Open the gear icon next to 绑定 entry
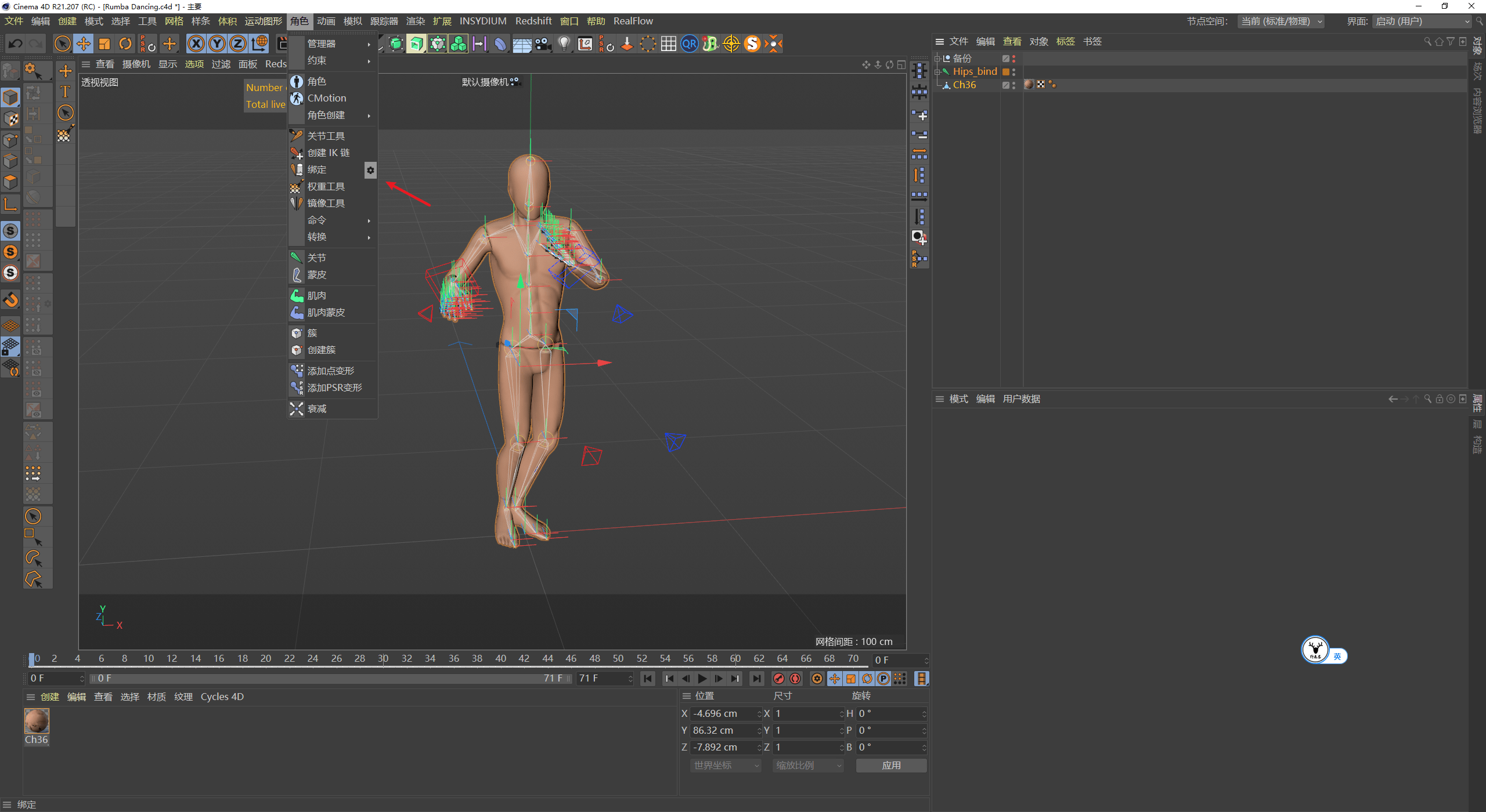 click(x=370, y=170)
